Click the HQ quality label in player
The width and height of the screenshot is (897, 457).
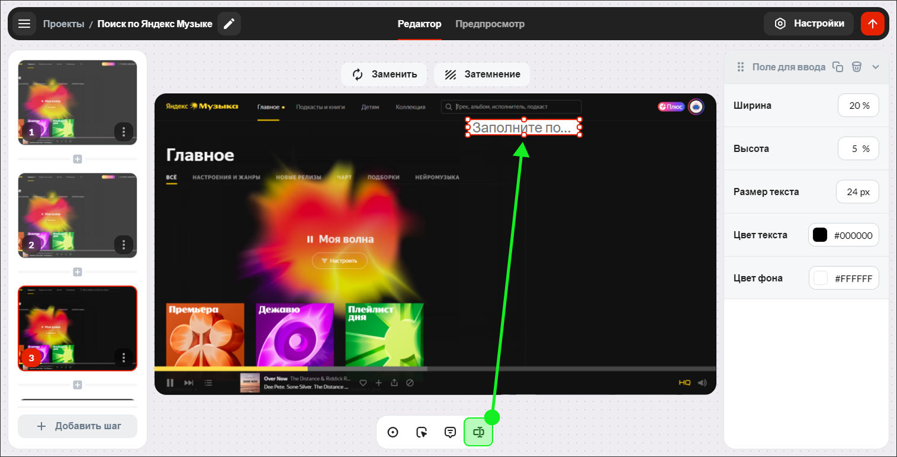pyautogui.click(x=684, y=383)
